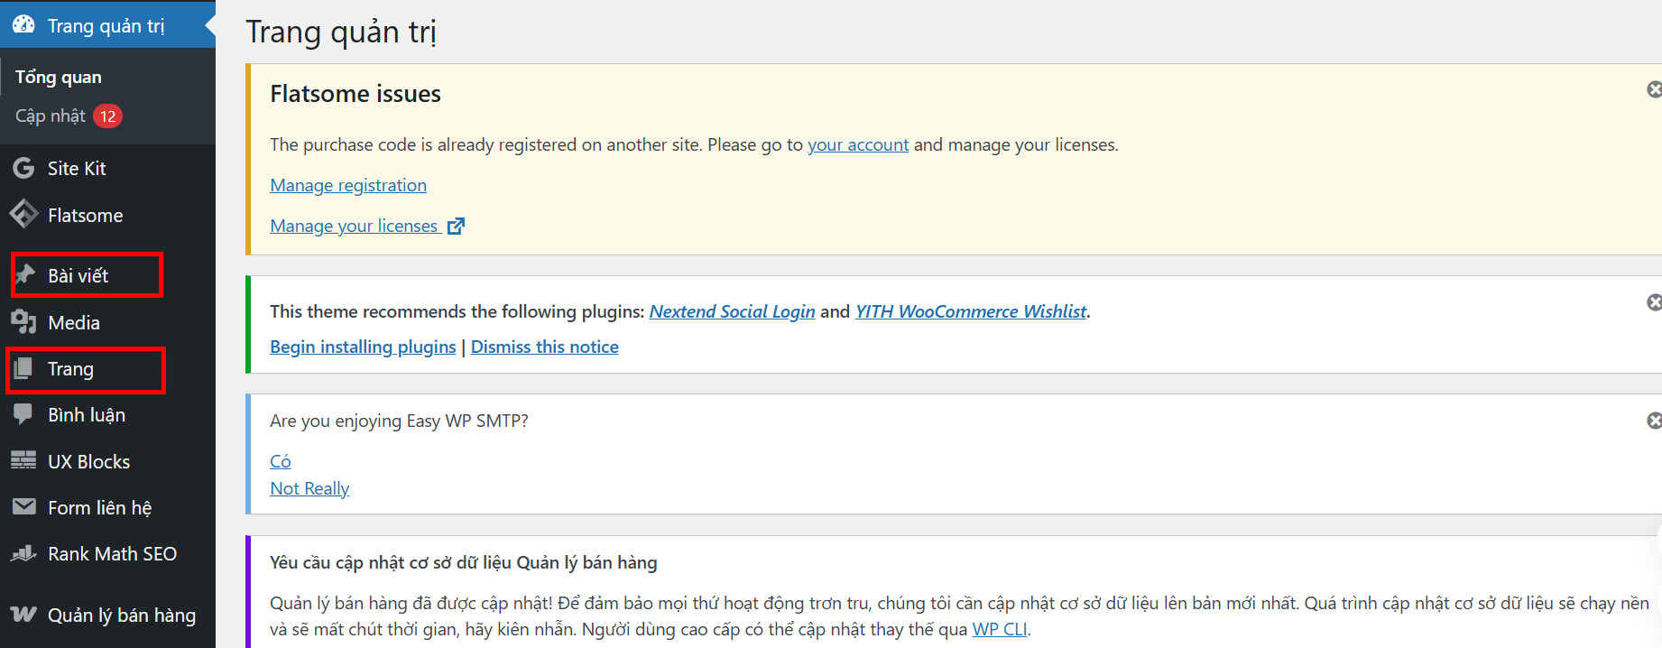The width and height of the screenshot is (1662, 648).
Task: Click the Nextend Social Login link
Action: tap(732, 311)
